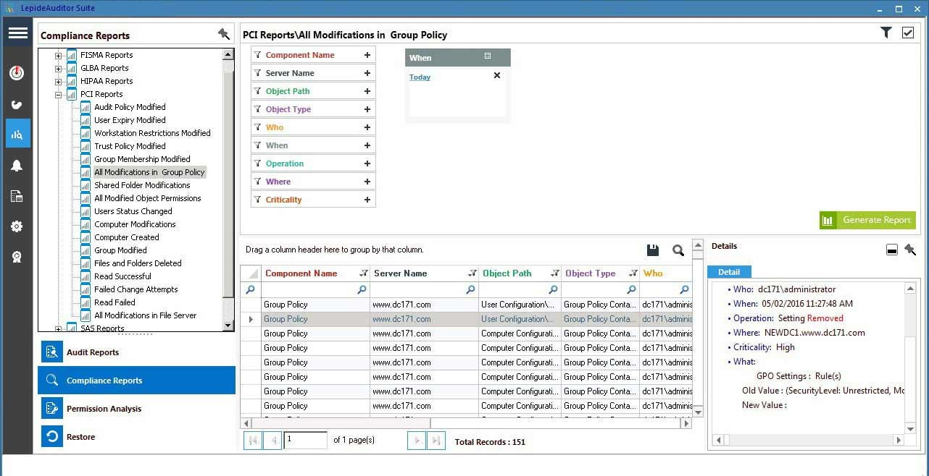Click the page number input field

[305, 440]
